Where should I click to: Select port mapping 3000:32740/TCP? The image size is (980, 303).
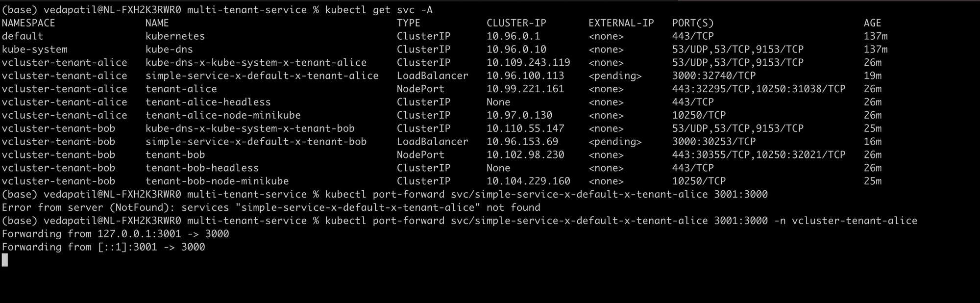[713, 76]
